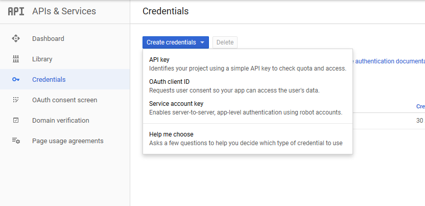This screenshot has width=425, height=206.
Task: Click the Dashboard sidebar icon
Action: tap(16, 38)
